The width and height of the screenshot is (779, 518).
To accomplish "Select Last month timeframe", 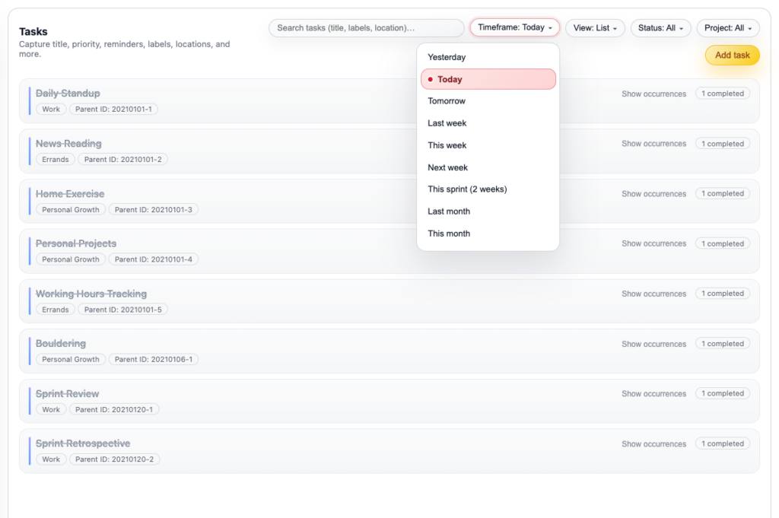I will [x=449, y=211].
